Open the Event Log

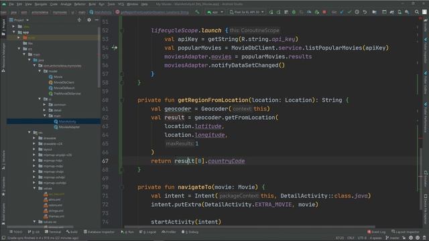tap(377, 232)
